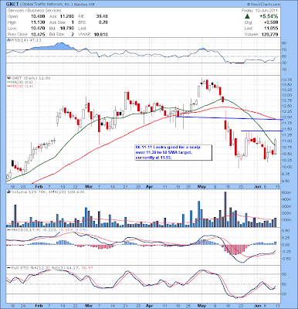Click the High value 11.130

tap(38, 22)
